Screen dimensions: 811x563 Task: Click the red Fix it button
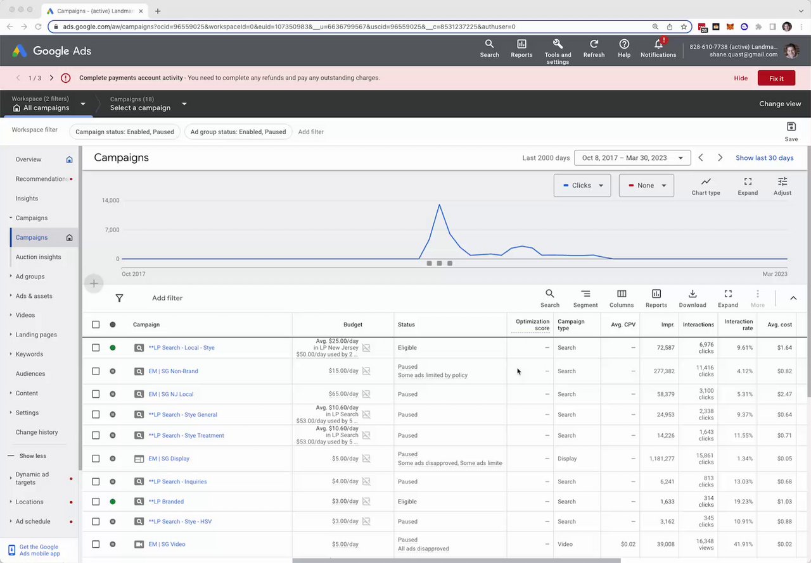776,78
